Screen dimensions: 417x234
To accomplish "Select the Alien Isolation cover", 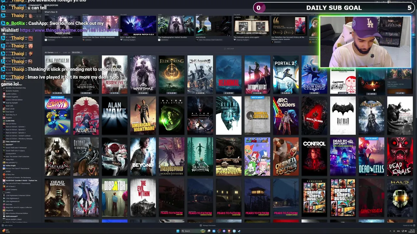I will click(172, 115).
